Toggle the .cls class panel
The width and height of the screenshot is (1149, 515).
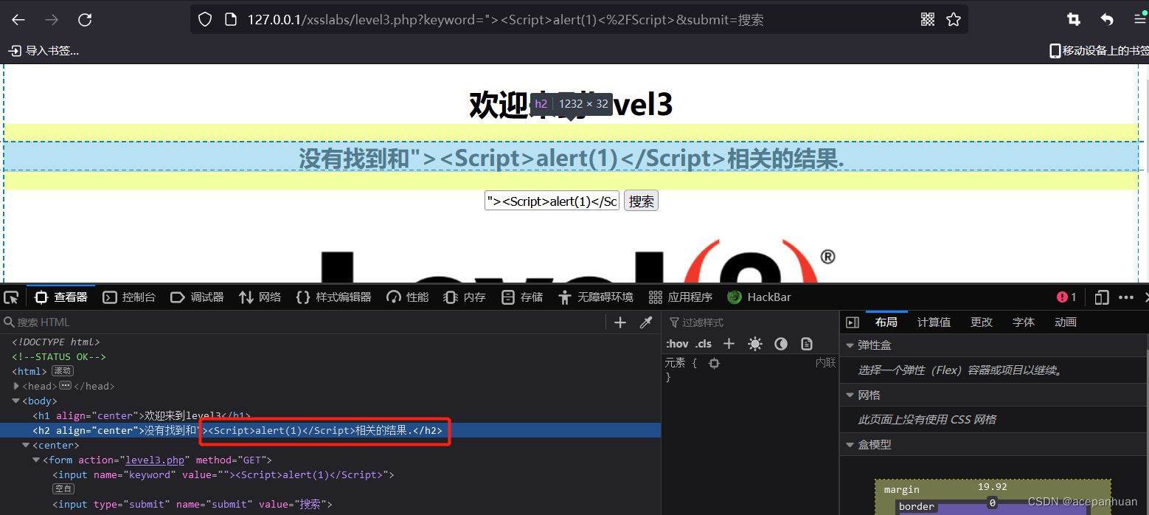point(704,344)
